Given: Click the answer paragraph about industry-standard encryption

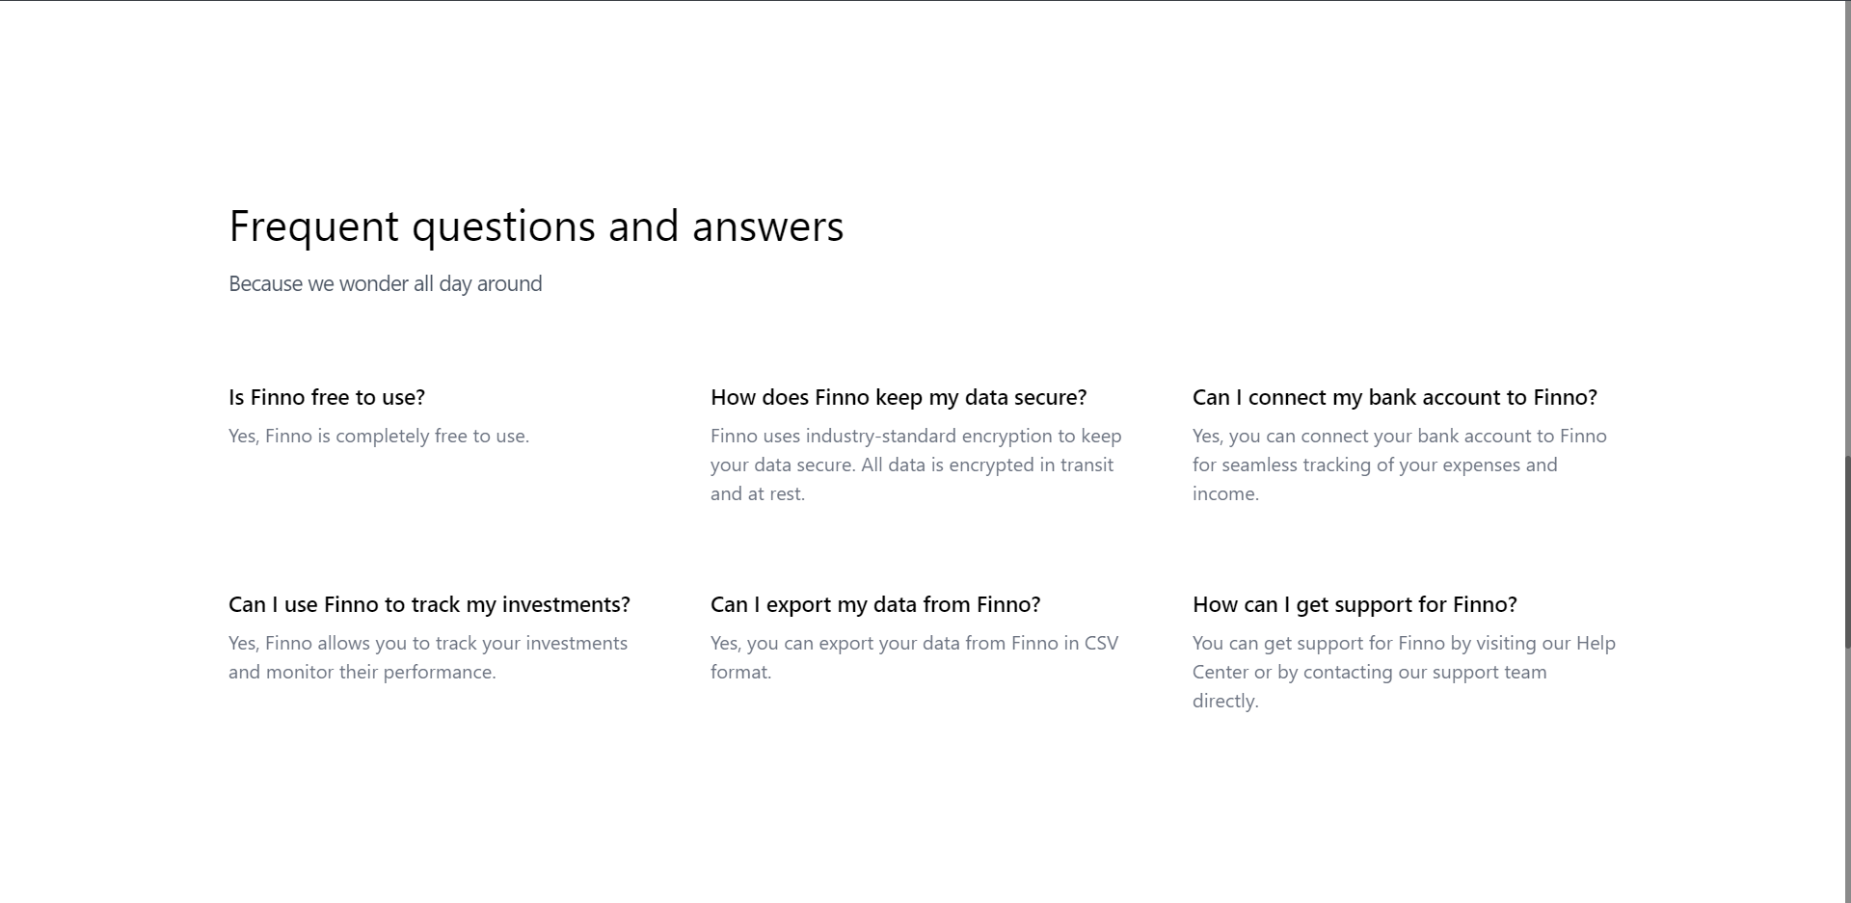Looking at the screenshot, I should [915, 465].
